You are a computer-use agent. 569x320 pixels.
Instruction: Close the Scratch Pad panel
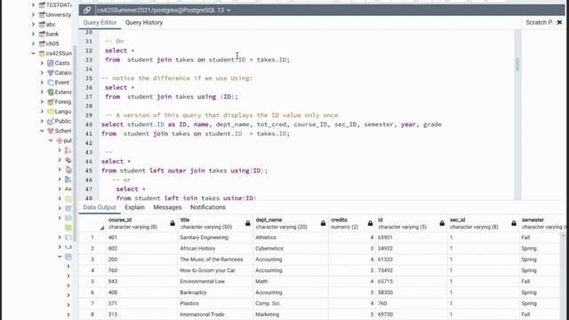click(559, 22)
